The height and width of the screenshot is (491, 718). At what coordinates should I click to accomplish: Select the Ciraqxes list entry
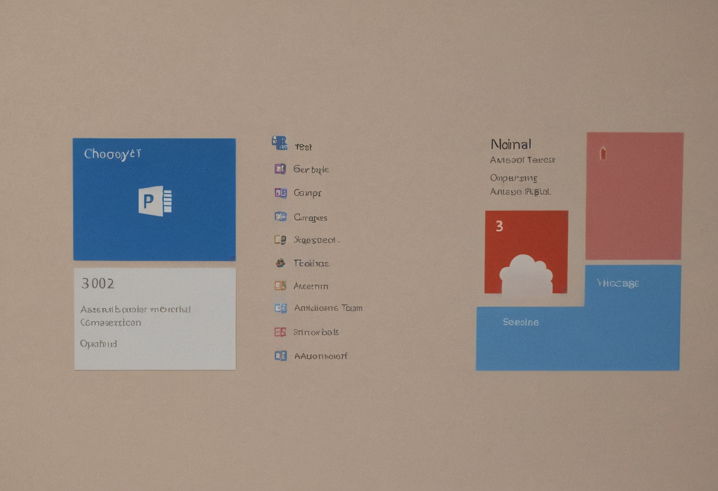tap(310, 217)
